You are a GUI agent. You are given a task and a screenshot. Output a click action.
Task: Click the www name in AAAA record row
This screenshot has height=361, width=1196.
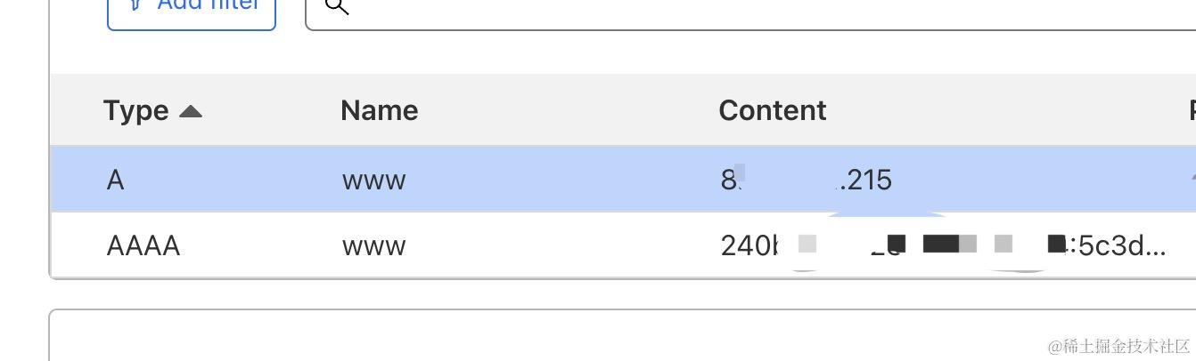click(373, 245)
